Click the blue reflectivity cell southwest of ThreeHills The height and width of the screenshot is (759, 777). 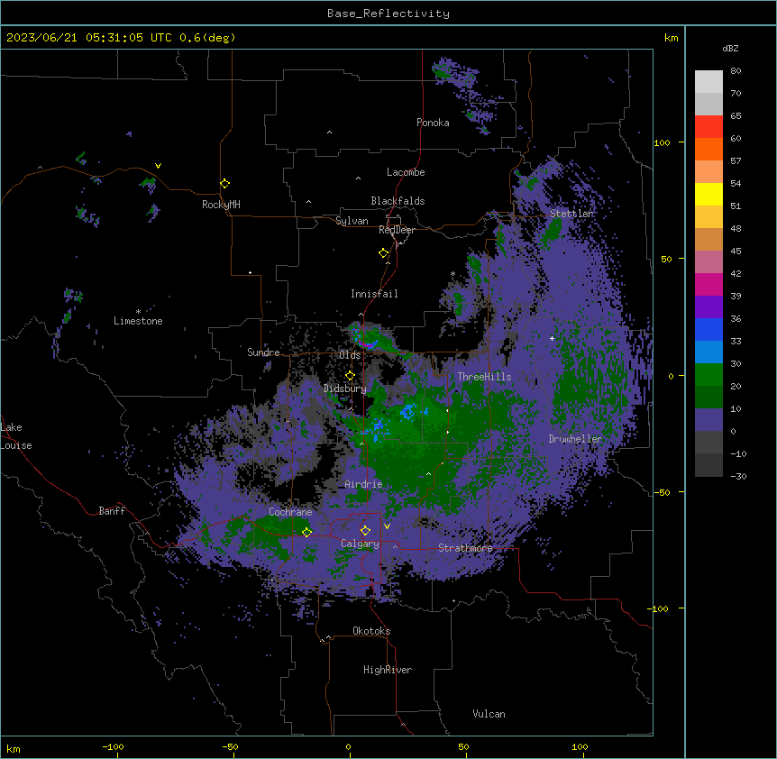(x=408, y=411)
